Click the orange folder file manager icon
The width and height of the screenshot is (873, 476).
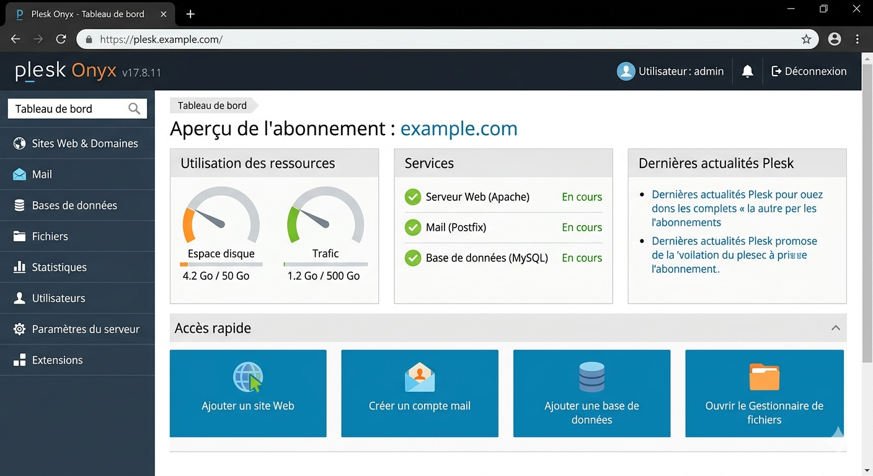coord(764,377)
